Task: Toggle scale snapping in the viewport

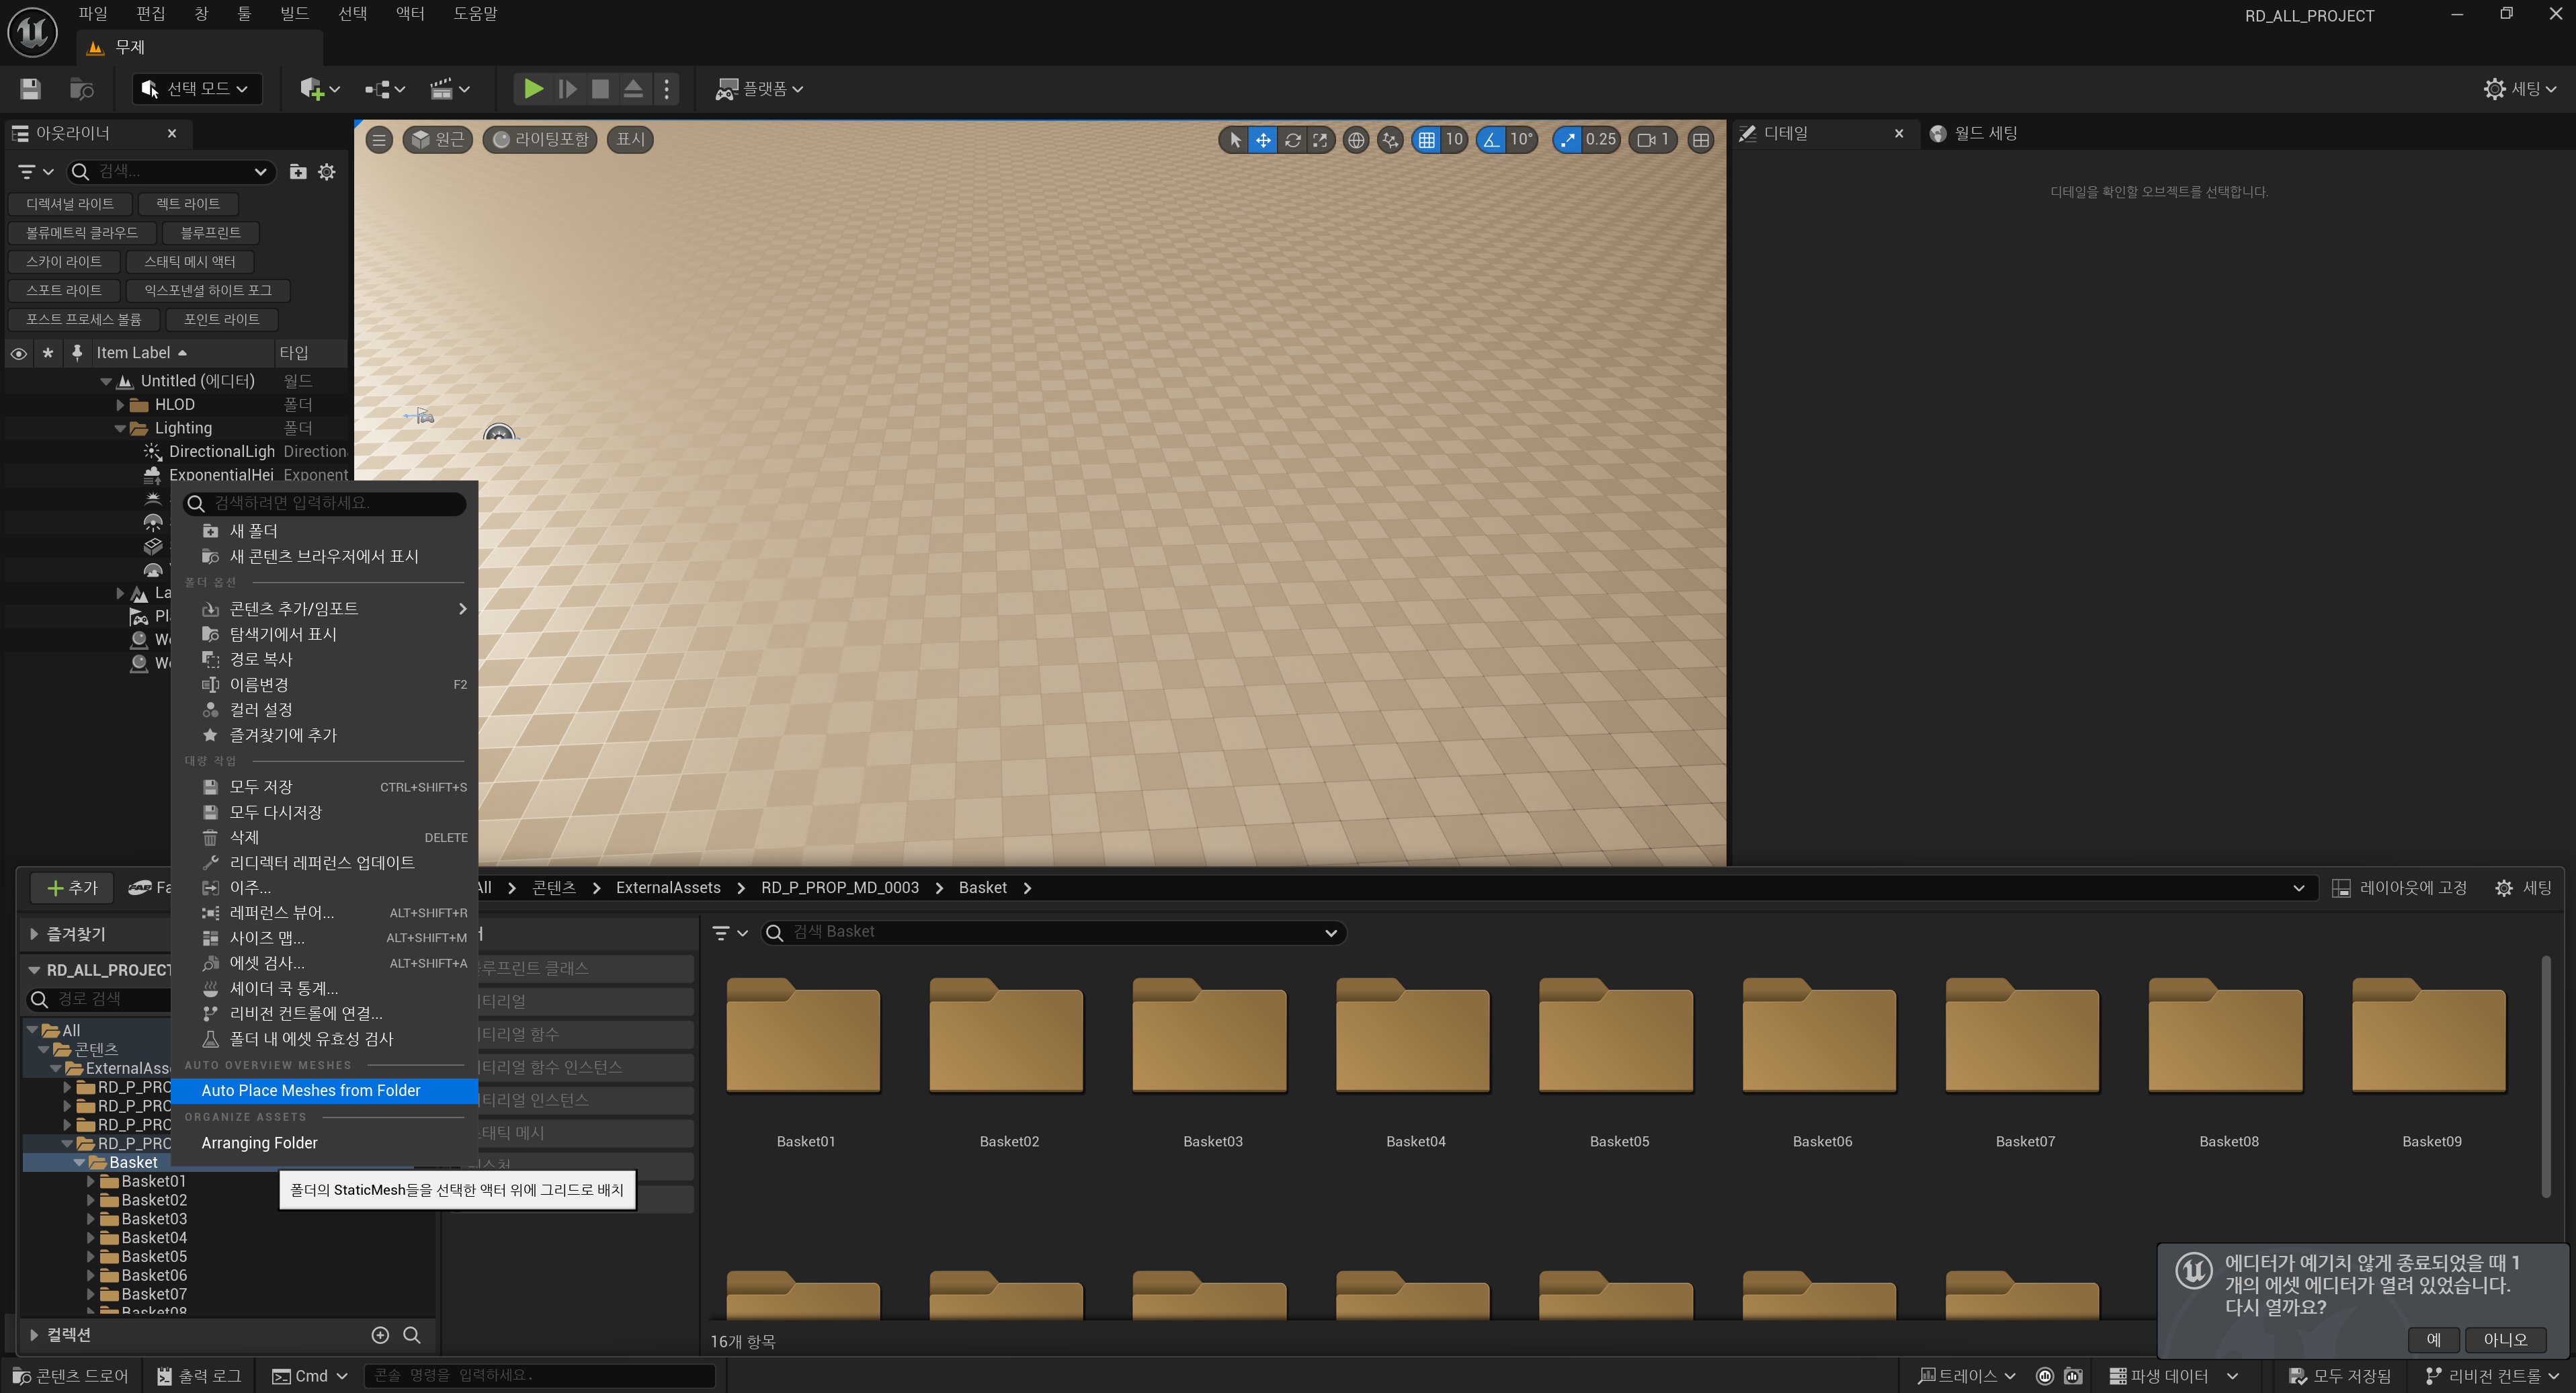Action: point(1567,140)
